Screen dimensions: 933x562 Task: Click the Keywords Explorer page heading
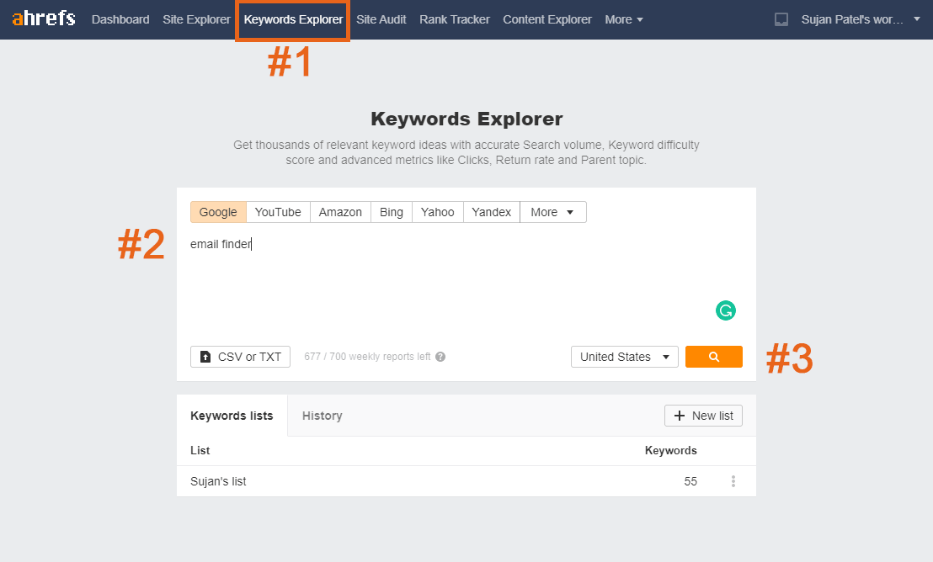466,119
